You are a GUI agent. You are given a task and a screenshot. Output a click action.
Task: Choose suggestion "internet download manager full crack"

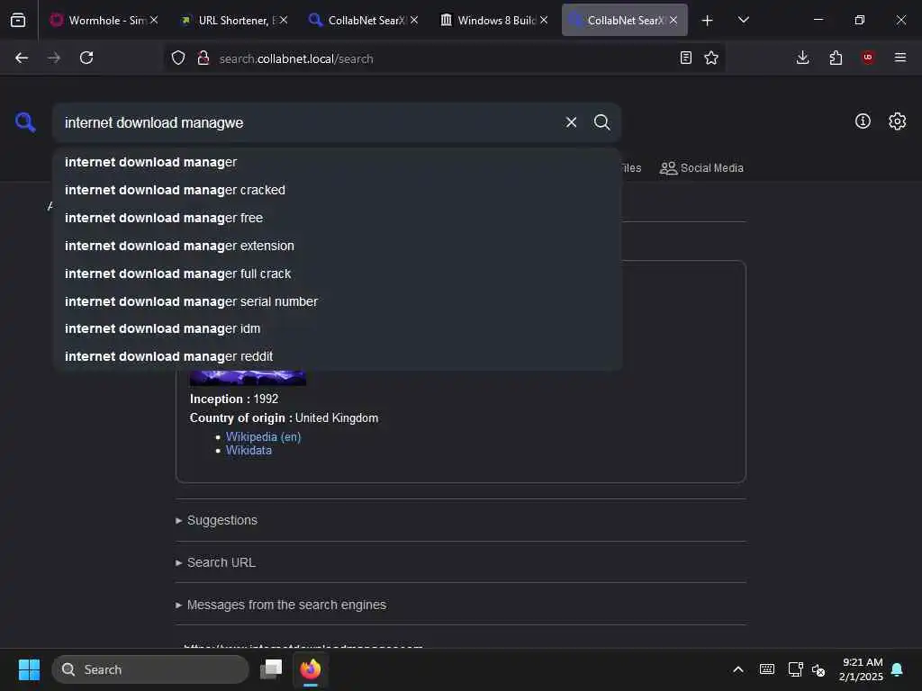337,274
